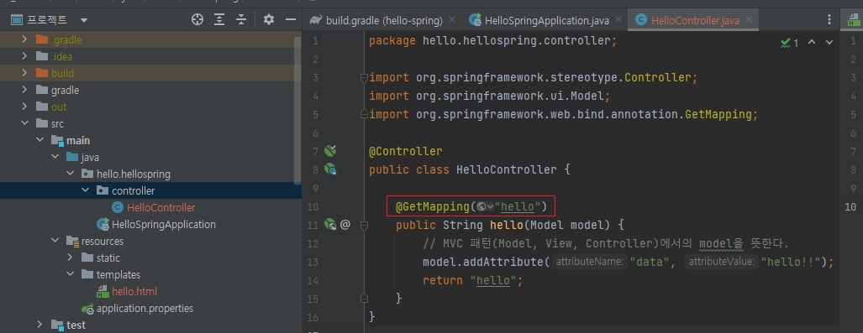Screen dimensions: 863x333
Task: Click GetMapping import on line 5
Action: pyautogui.click(x=564, y=114)
